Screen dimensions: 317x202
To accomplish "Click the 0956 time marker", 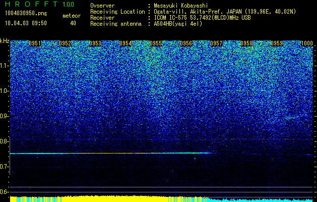I will 186,43.
